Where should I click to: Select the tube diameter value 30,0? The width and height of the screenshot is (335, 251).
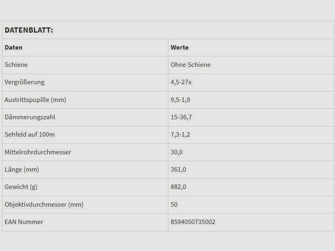177,152
